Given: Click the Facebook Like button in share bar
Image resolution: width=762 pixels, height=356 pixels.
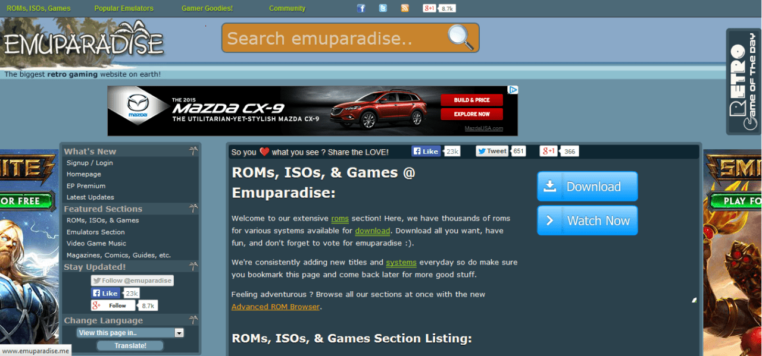Looking at the screenshot, I should pos(426,152).
